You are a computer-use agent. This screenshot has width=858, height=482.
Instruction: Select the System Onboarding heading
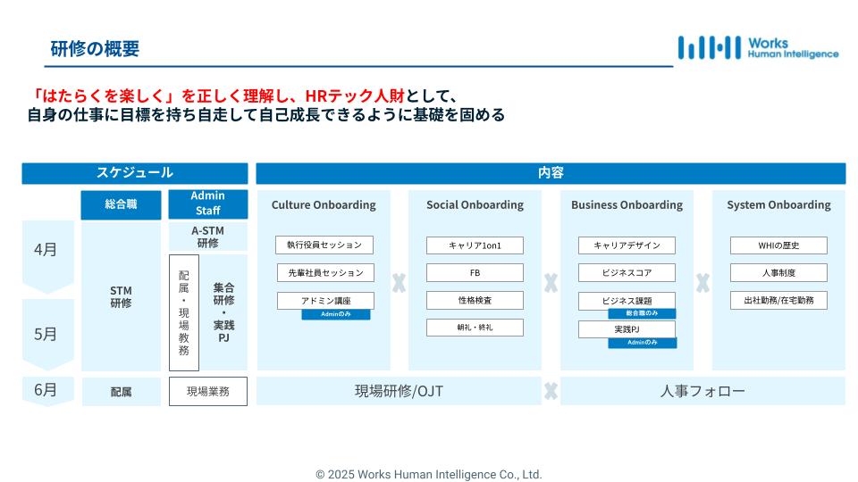(x=778, y=205)
